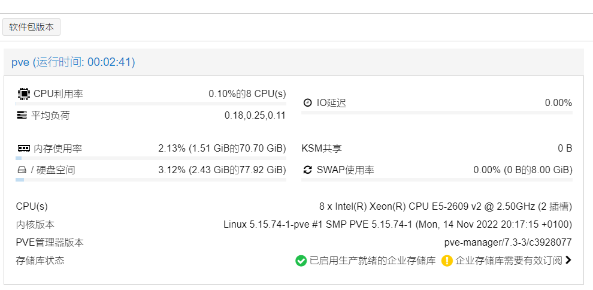Click the SWAP使用率 progress bar
The height and width of the screenshot is (290, 593).
(437, 180)
